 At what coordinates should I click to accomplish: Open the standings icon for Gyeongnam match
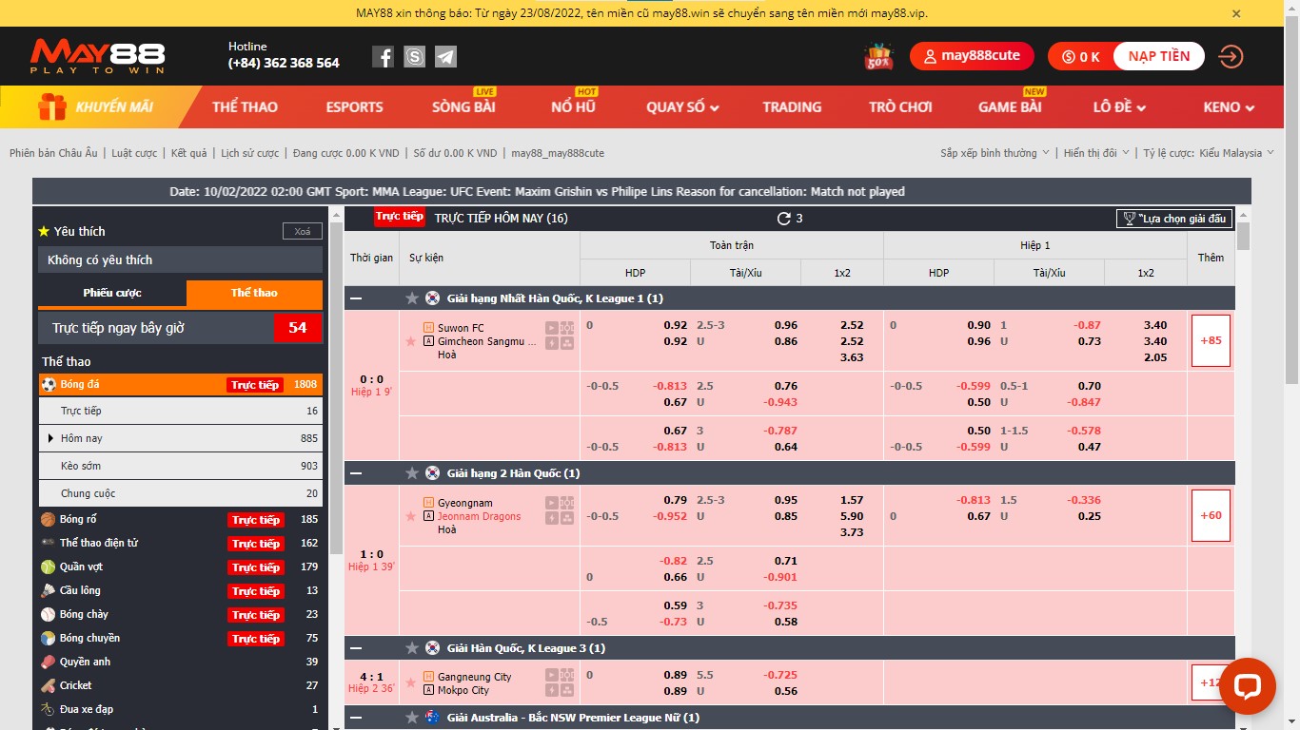[567, 518]
